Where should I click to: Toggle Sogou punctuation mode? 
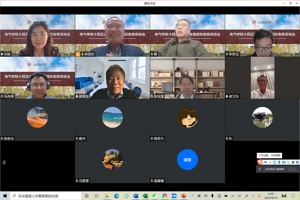point(270,162)
